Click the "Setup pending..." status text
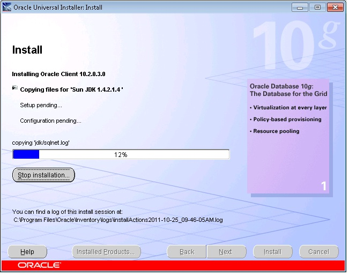This screenshot has height=276, width=349. pos(41,105)
